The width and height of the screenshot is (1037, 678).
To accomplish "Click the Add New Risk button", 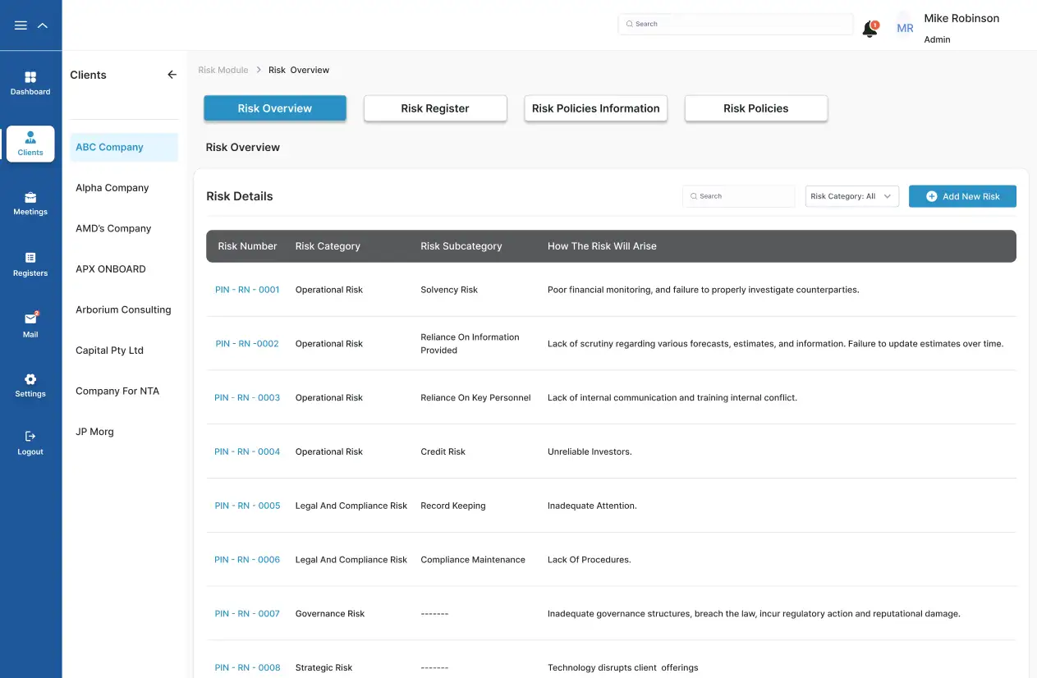I will tap(962, 196).
